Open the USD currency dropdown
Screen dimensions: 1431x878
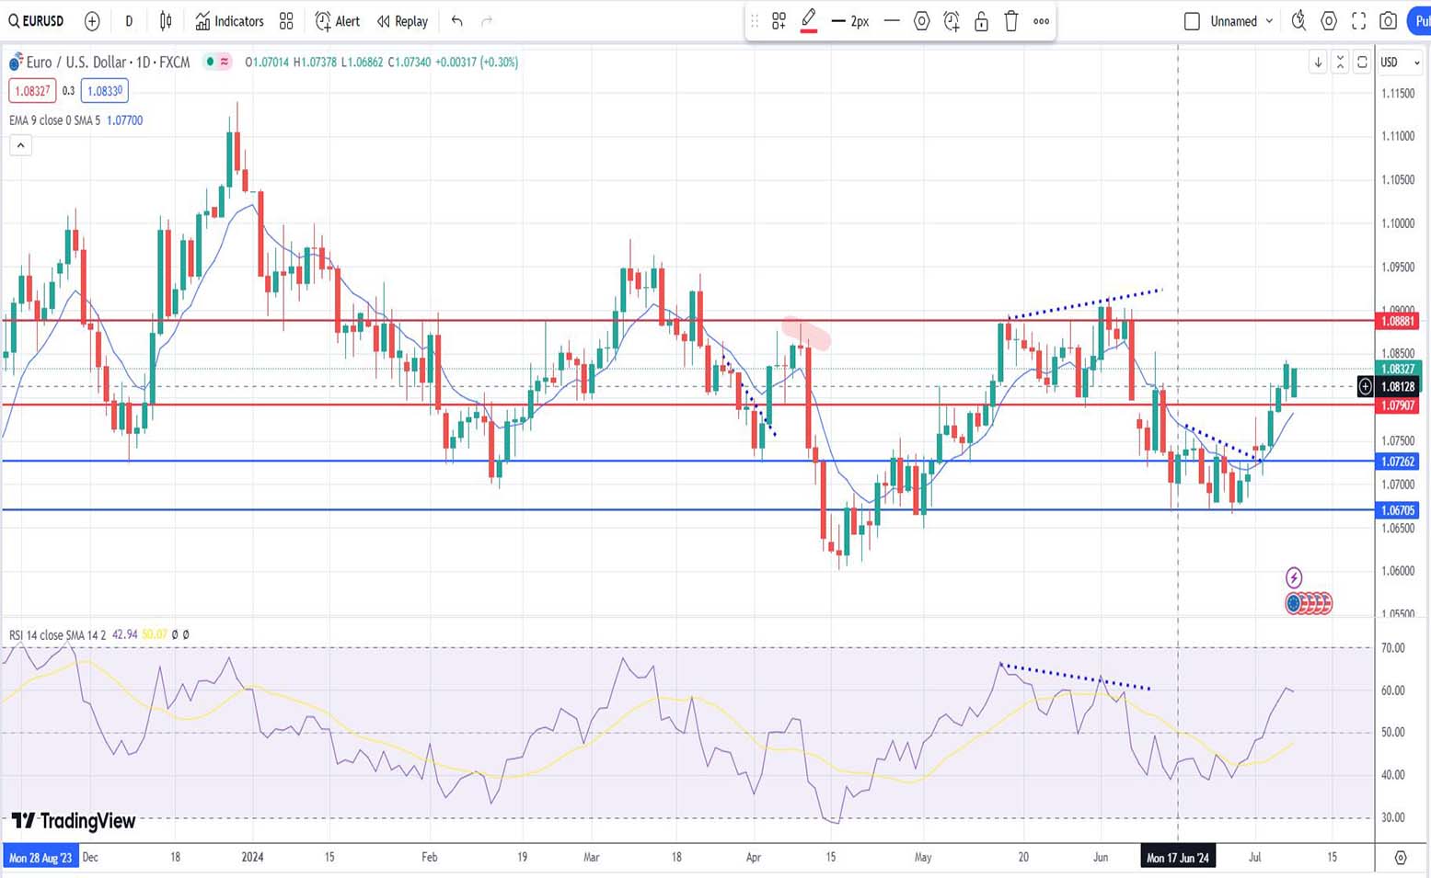pyautogui.click(x=1400, y=63)
